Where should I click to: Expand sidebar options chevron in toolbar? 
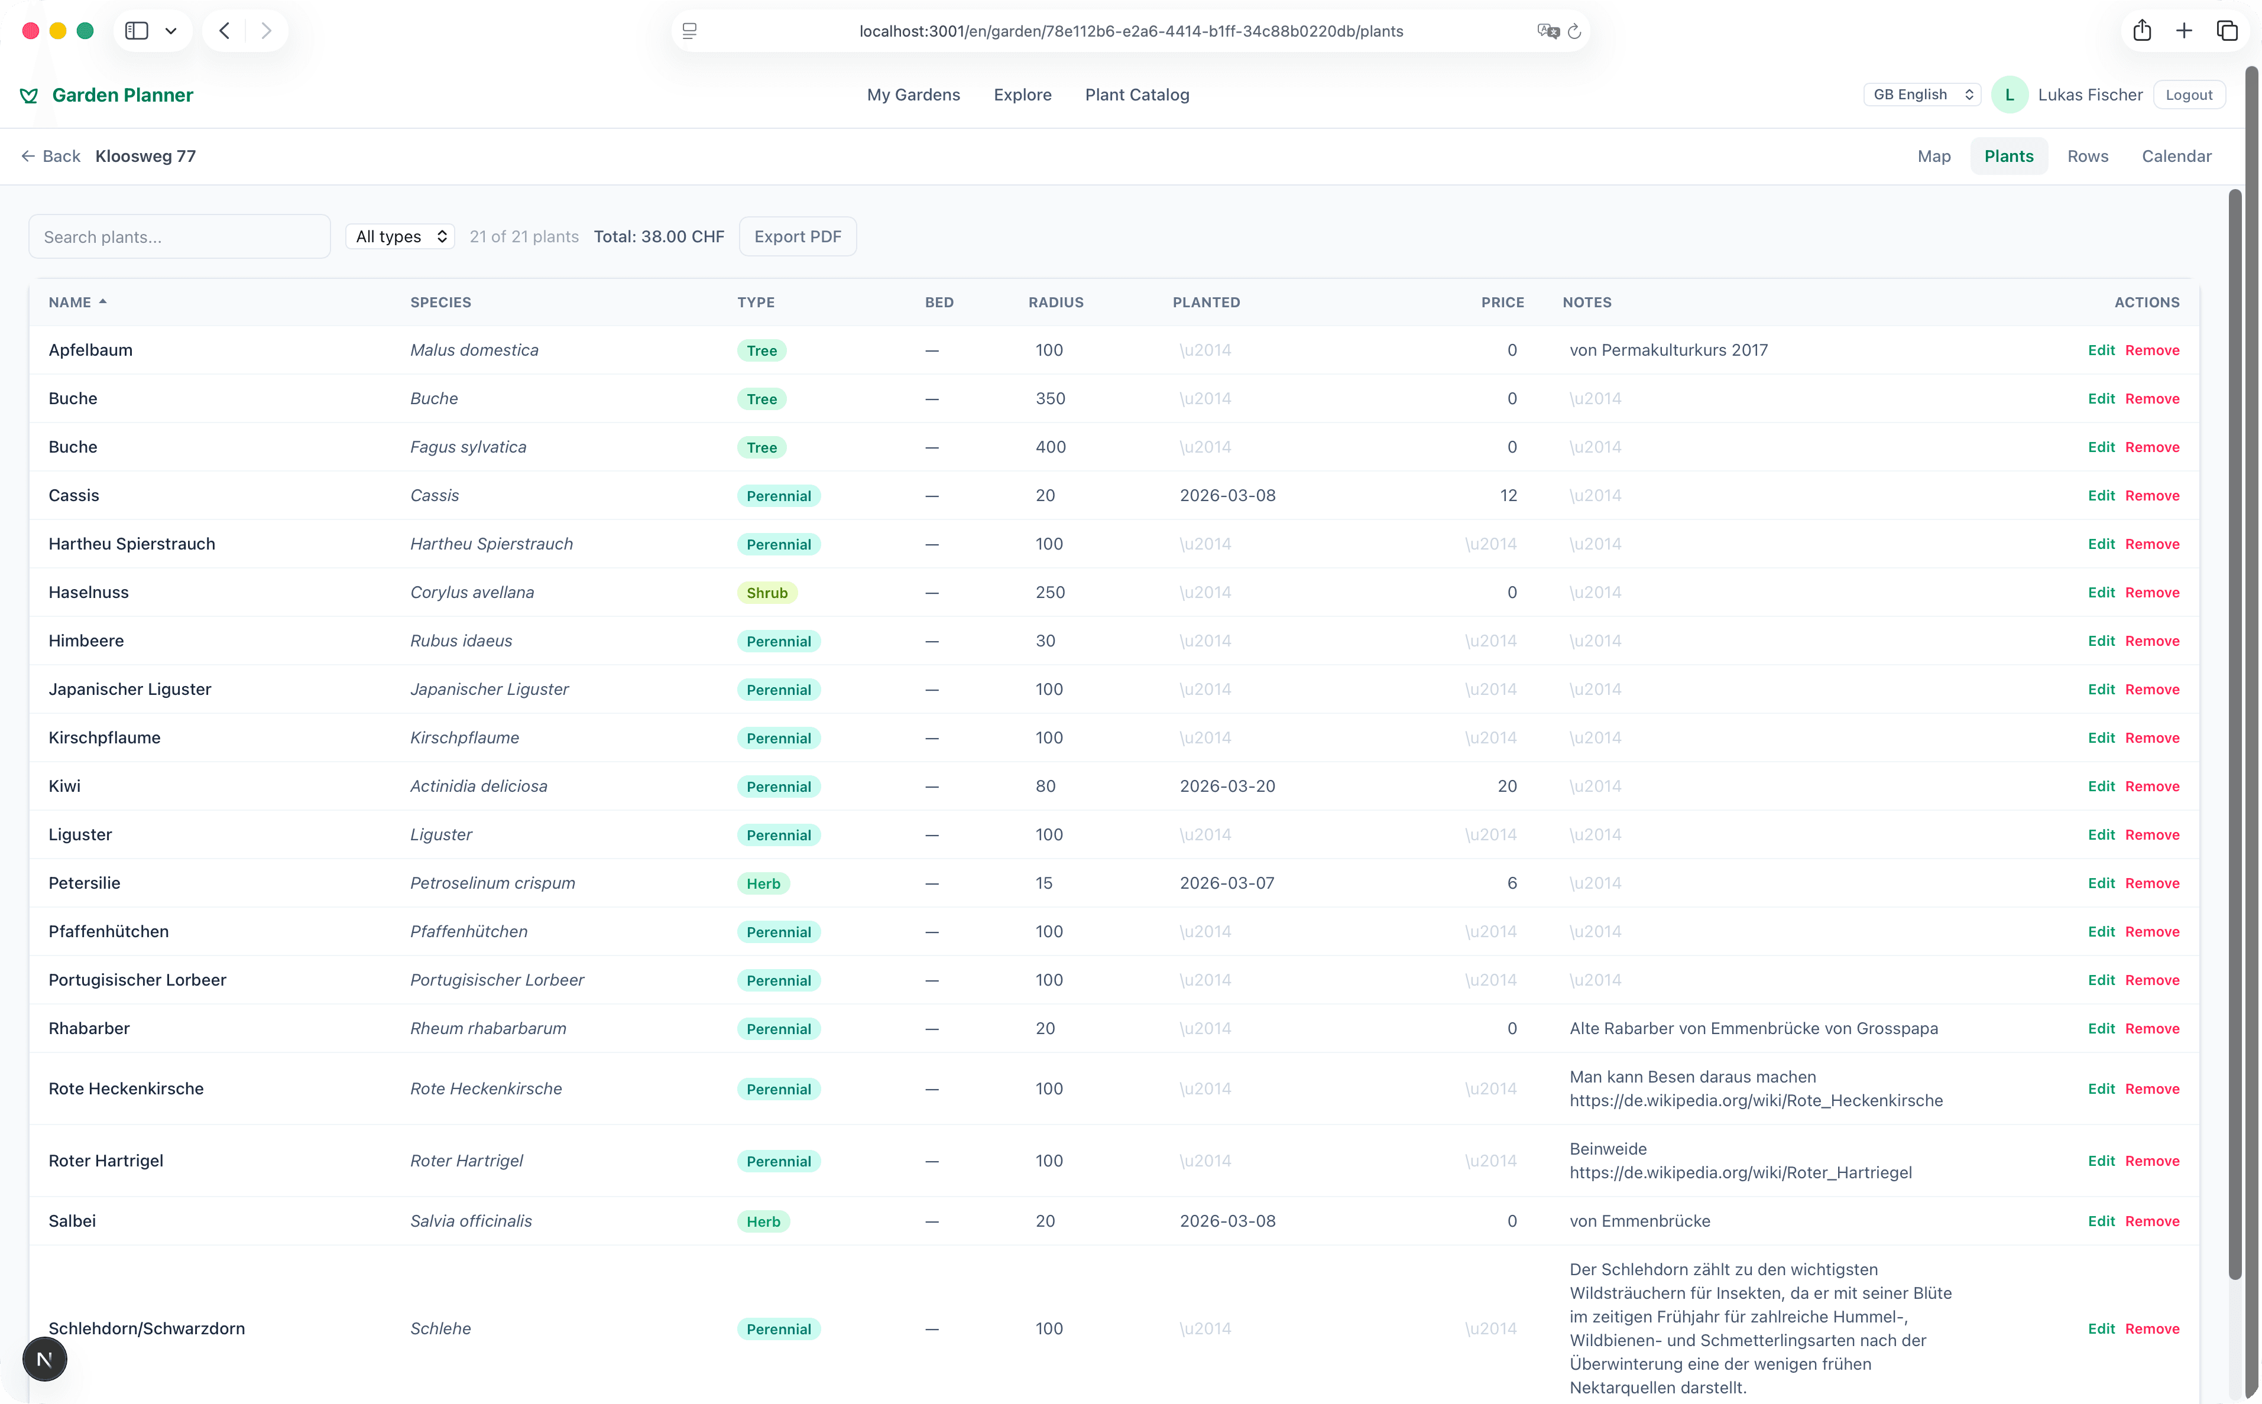click(171, 31)
